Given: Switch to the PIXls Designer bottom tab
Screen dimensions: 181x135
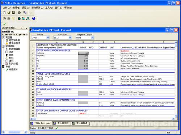Looking at the screenshot, I should (41, 123).
